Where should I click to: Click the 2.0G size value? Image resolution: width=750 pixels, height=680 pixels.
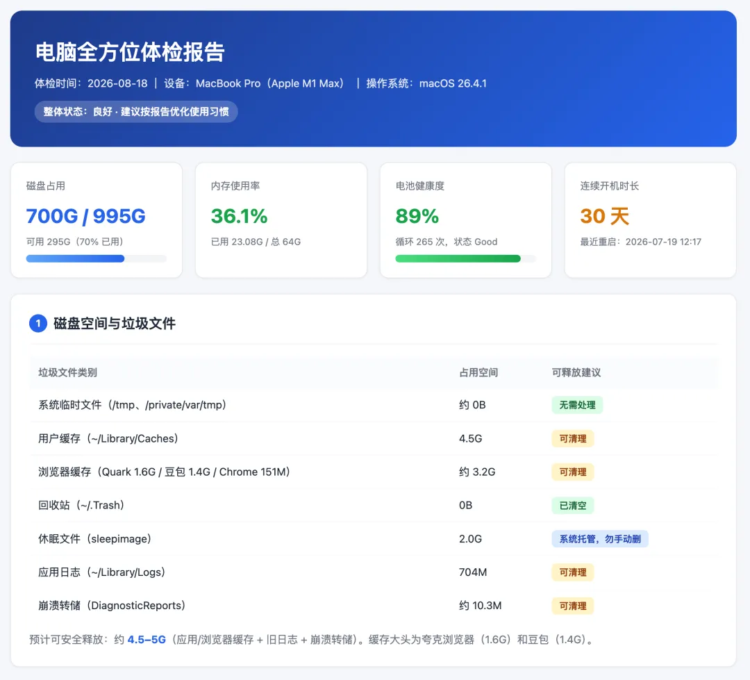(471, 539)
